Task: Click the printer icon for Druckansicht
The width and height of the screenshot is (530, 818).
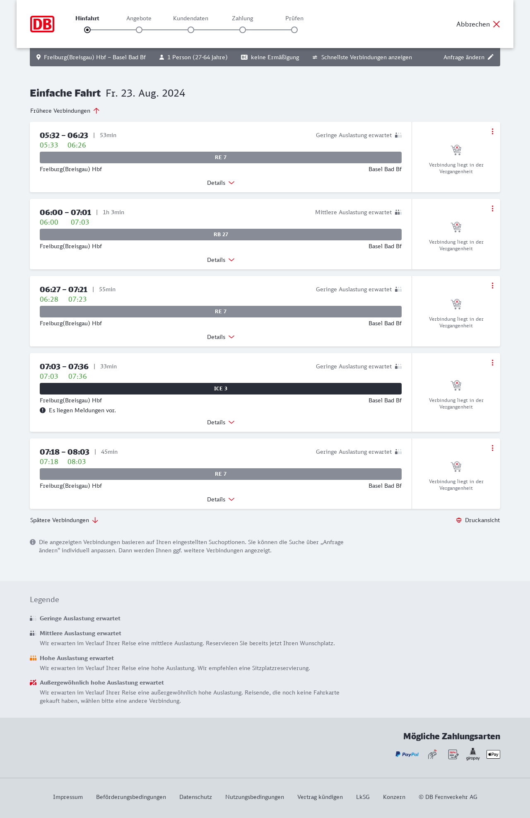Action: tap(459, 520)
